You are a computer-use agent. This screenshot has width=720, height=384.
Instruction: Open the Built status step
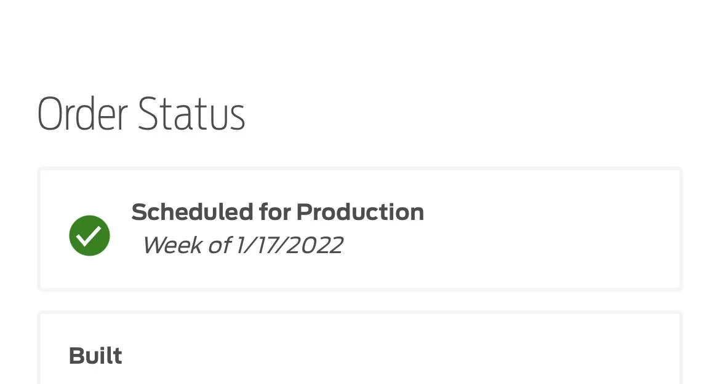pos(95,356)
